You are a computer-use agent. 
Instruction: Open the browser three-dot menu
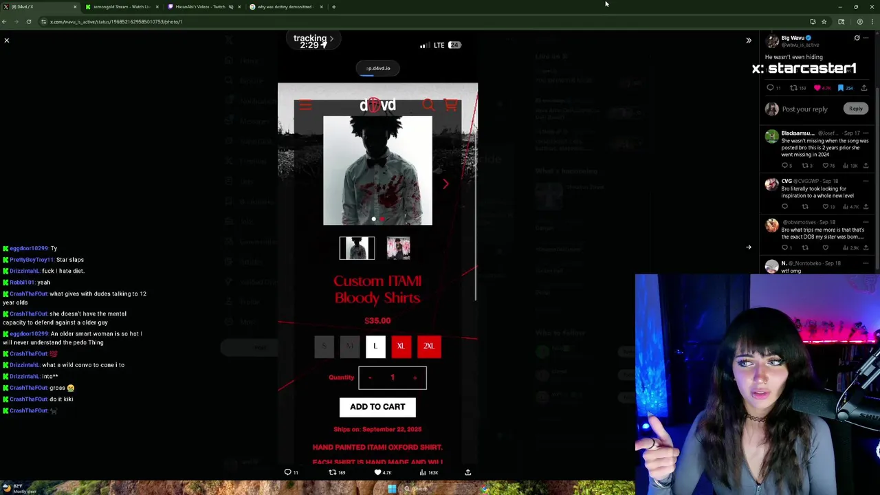(x=872, y=22)
